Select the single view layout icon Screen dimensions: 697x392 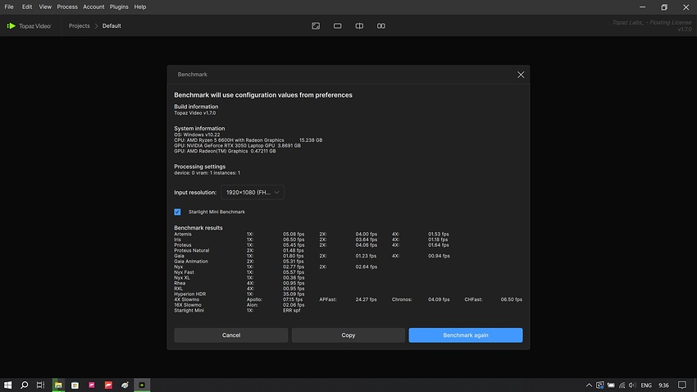[337, 25]
